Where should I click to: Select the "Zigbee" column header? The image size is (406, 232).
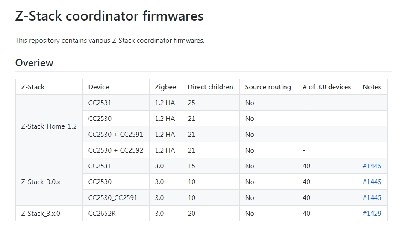click(165, 87)
